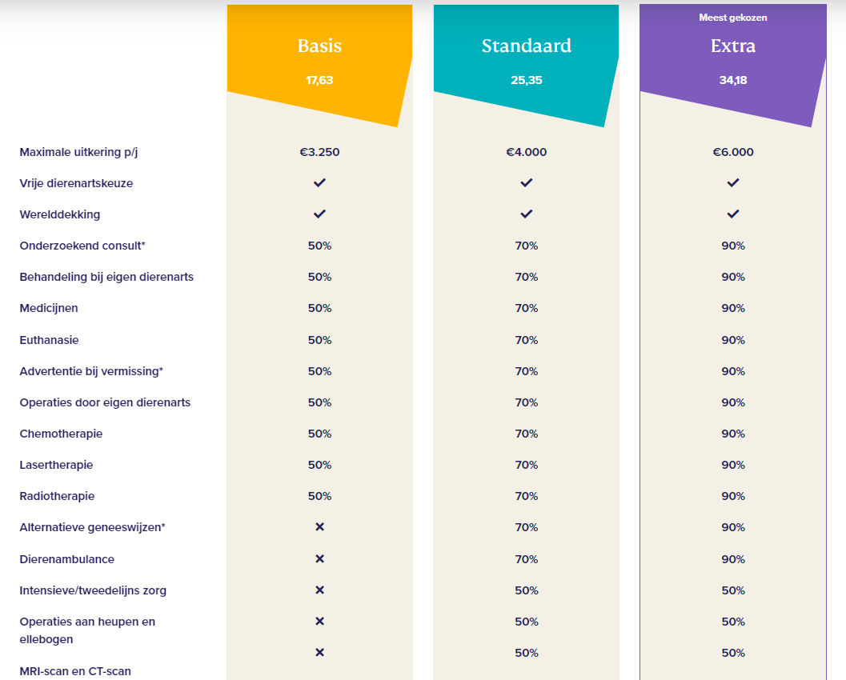Click the Standaard checkmark for Vrije dierenartskeuze
This screenshot has height=680, width=846.
(526, 183)
